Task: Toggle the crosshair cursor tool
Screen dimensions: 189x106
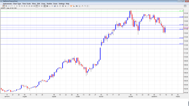Action: pos(45,6)
